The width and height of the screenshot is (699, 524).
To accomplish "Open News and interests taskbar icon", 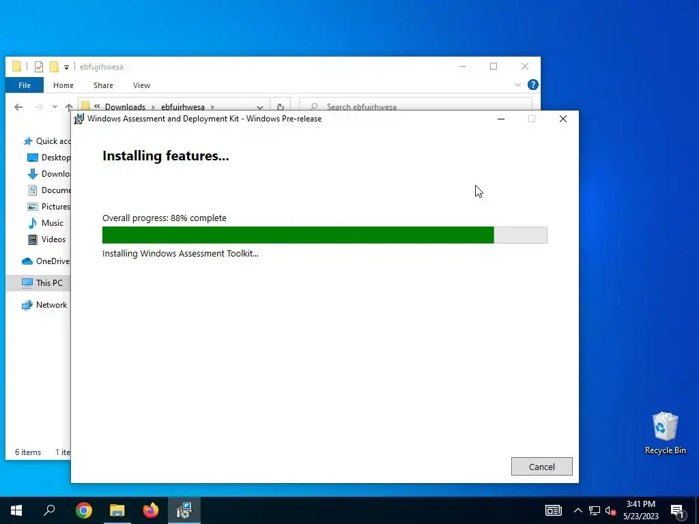I will coord(553,510).
